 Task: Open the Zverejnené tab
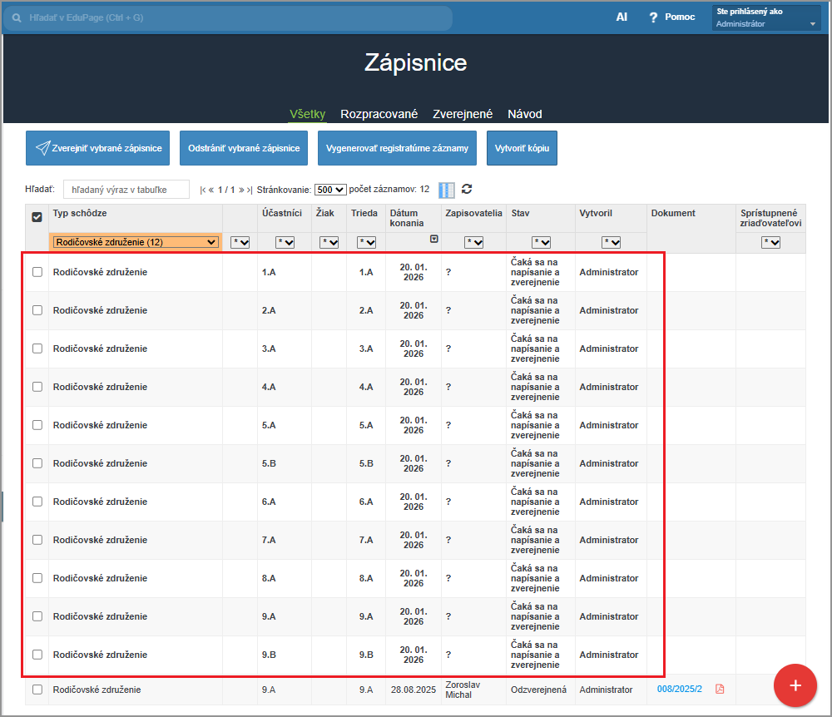463,114
